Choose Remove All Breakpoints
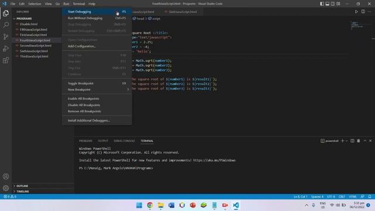This screenshot has width=375, height=211. [x=97, y=111]
